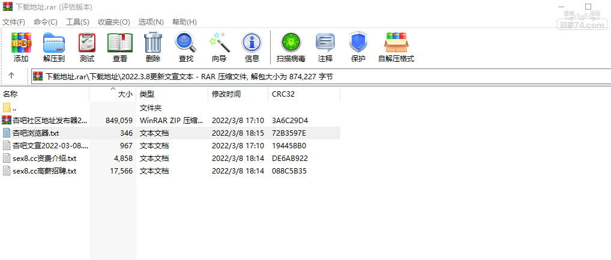Image resolution: width=611 pixels, height=260 pixels.
Task: Click the Test (测试) toolbar icon
Action: (x=87, y=43)
